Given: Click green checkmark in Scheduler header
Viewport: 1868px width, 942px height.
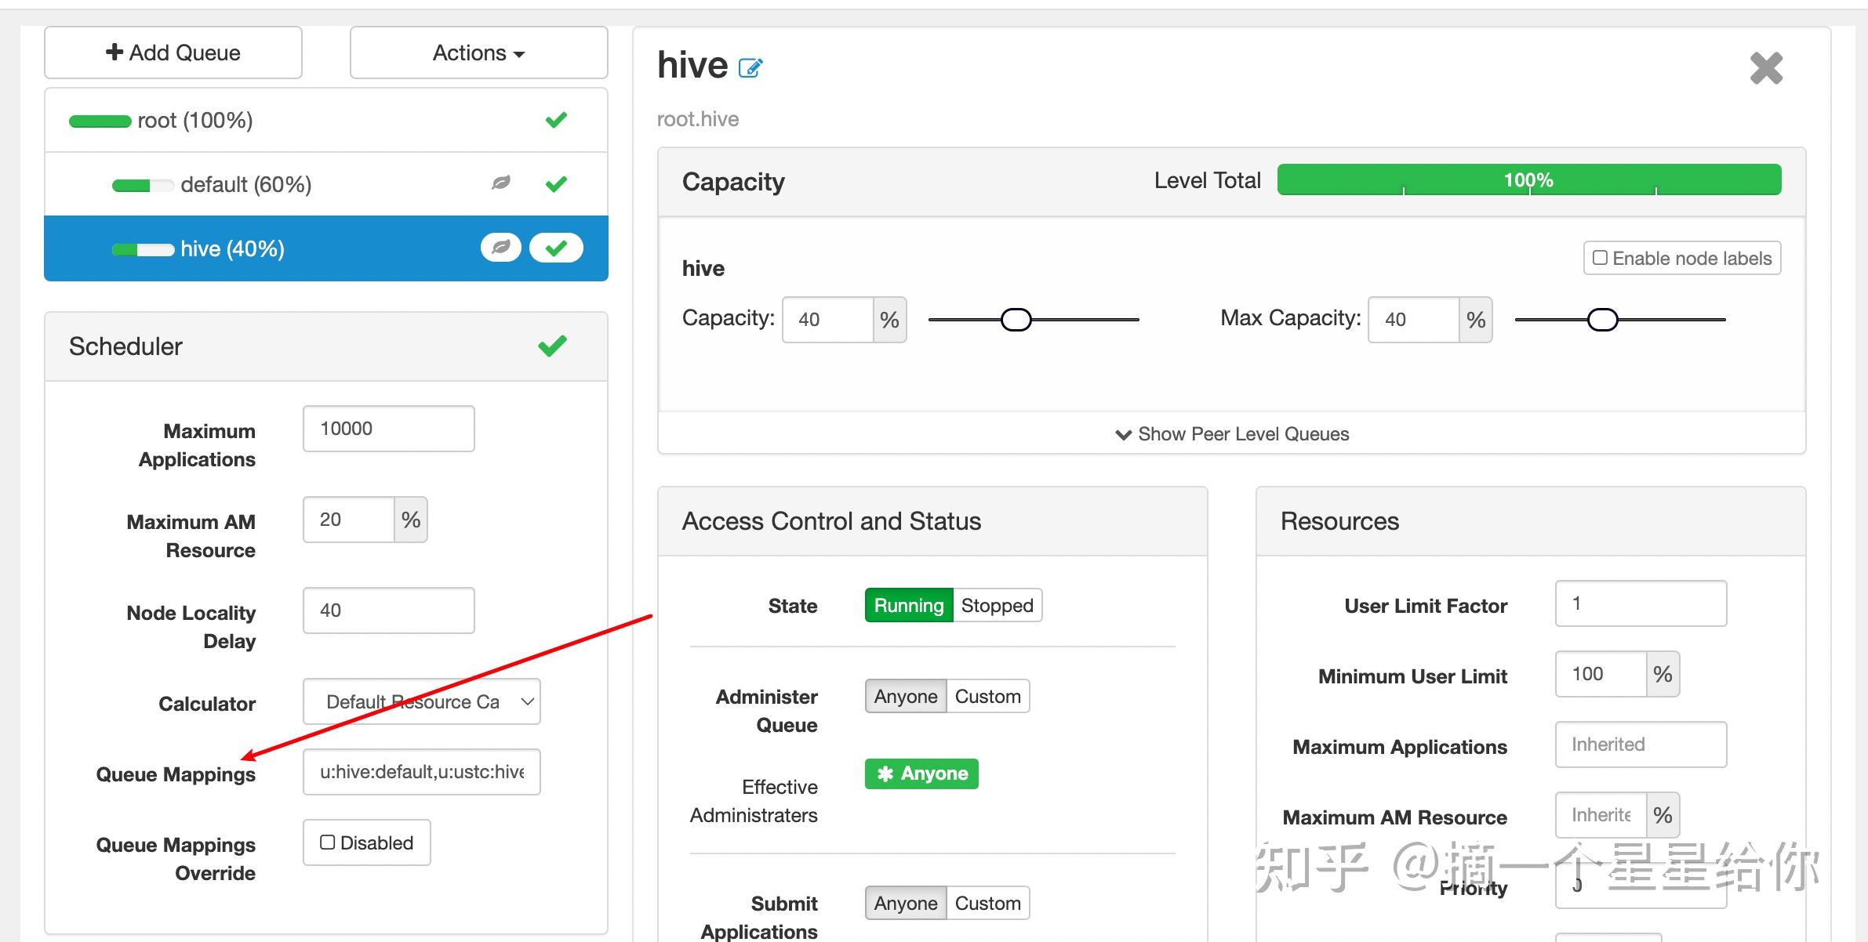Looking at the screenshot, I should click(x=552, y=346).
